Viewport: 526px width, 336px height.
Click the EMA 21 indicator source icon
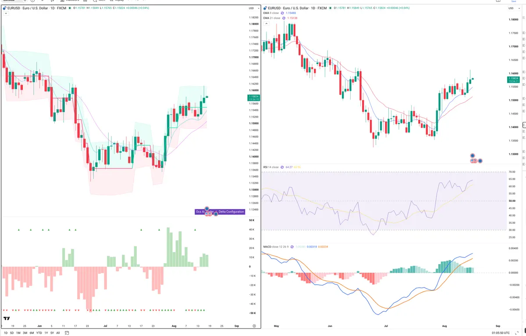coord(284,18)
